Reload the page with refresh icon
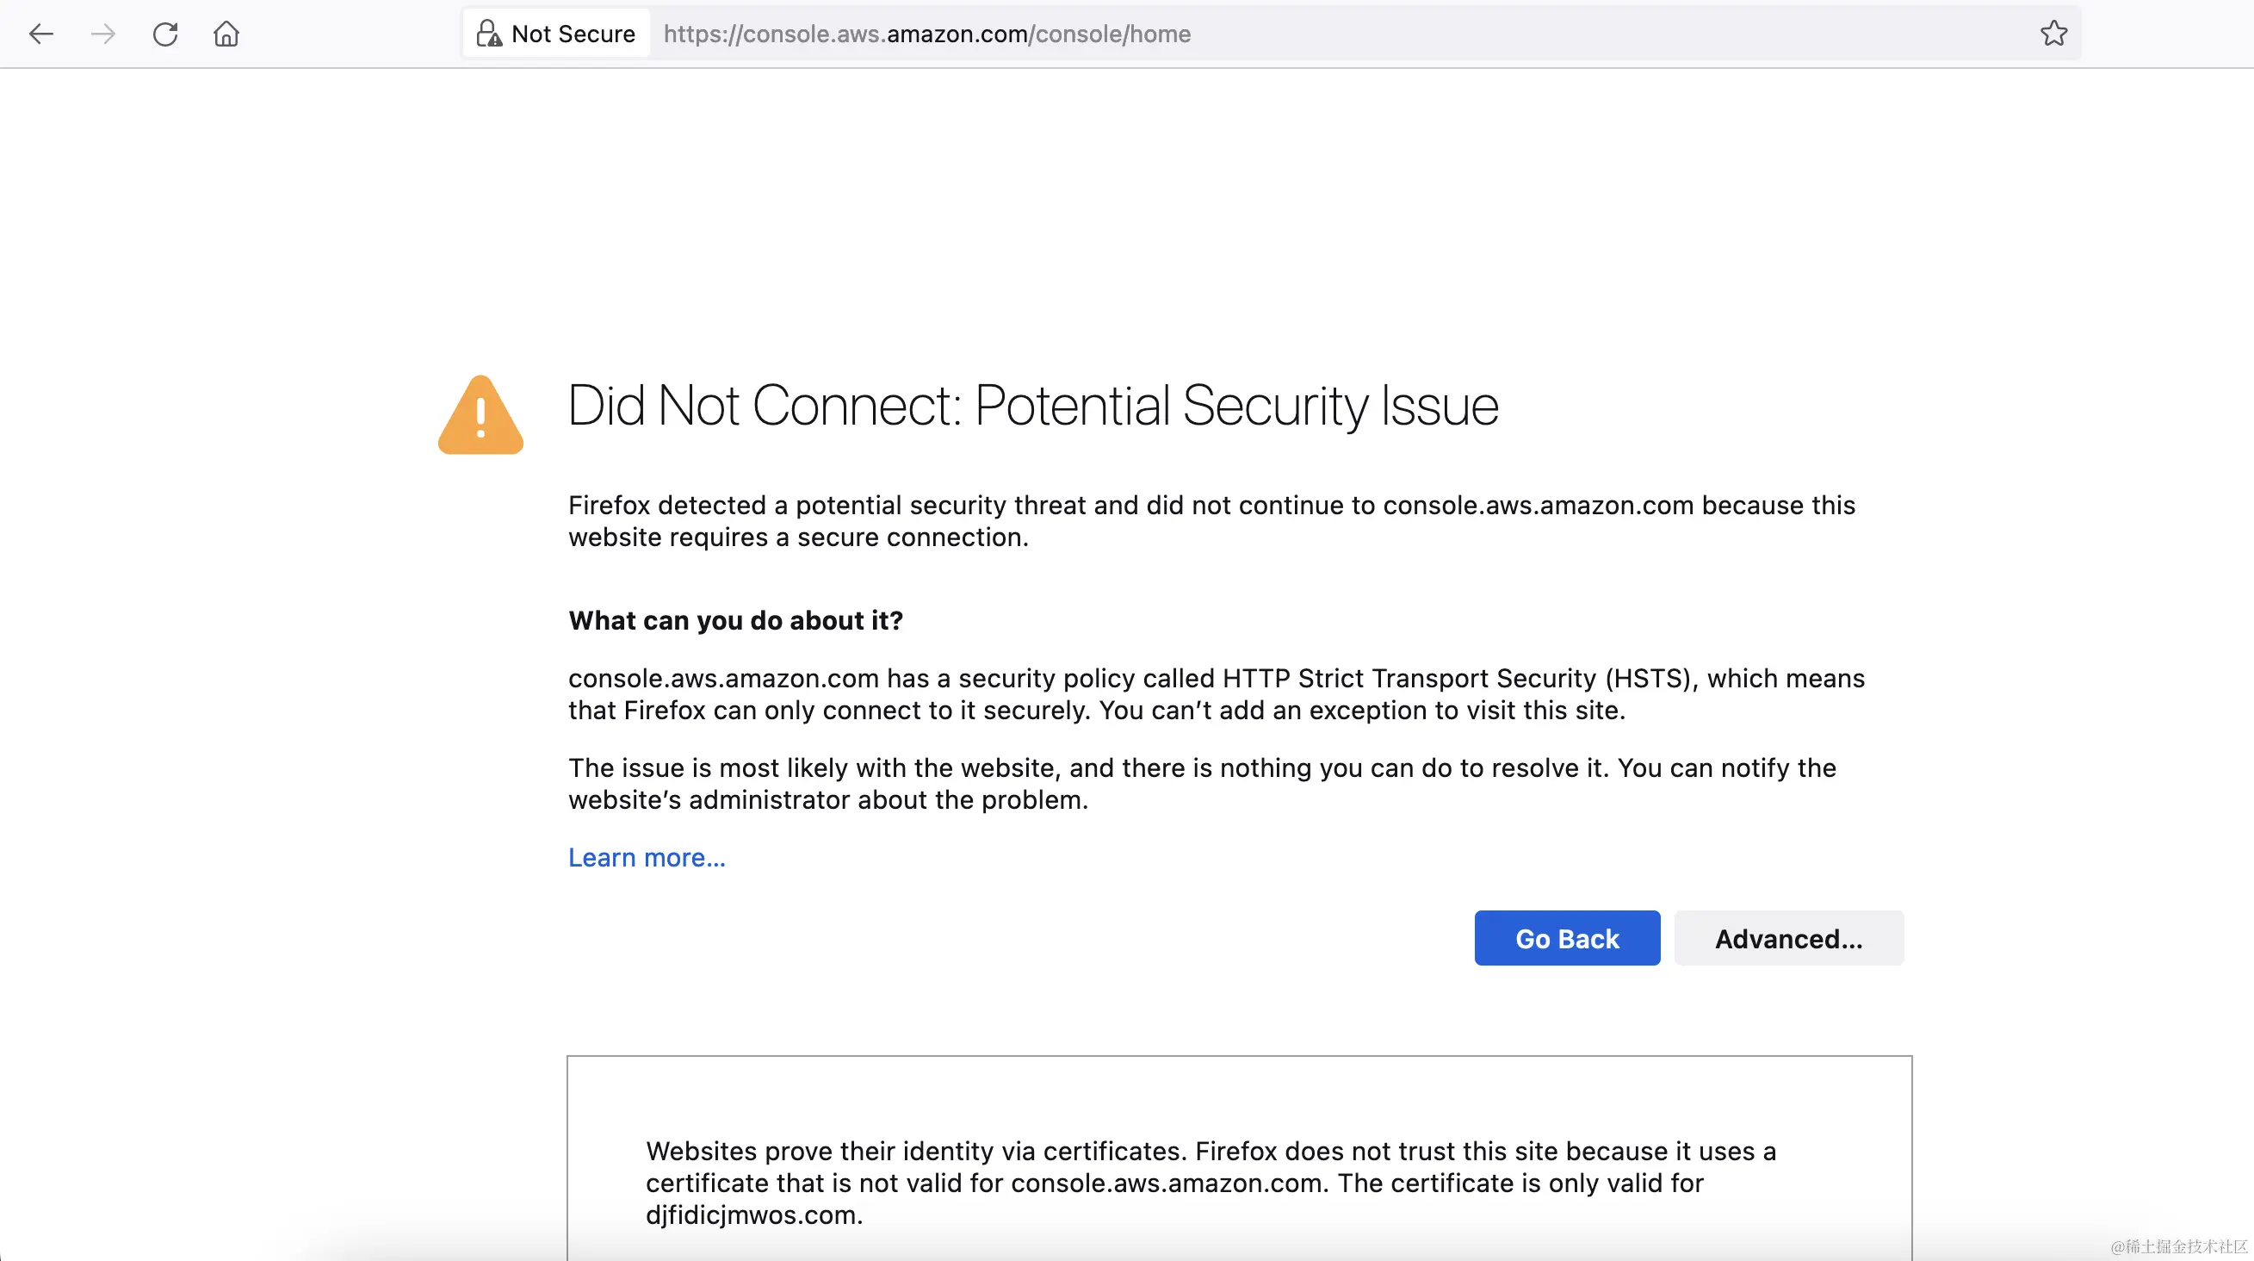Viewport: 2254px width, 1261px height. [x=165, y=34]
